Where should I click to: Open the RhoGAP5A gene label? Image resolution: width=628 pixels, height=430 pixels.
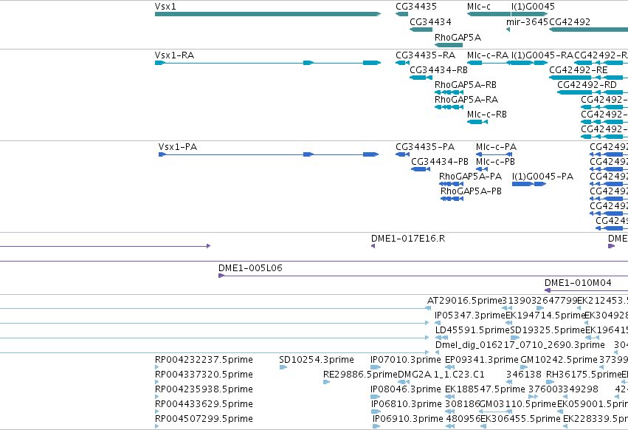(x=458, y=37)
